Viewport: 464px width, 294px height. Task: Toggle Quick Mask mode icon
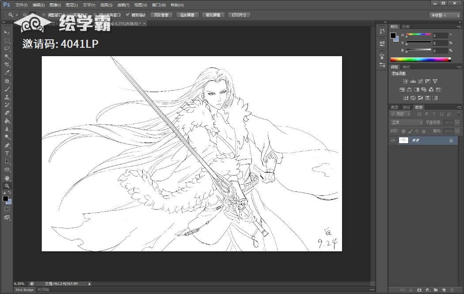point(7,209)
